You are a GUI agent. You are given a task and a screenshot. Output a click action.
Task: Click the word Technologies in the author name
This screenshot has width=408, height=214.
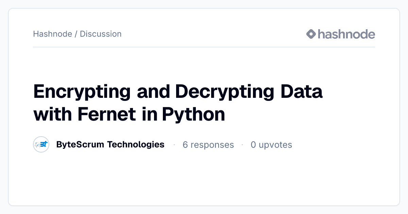[136, 144]
